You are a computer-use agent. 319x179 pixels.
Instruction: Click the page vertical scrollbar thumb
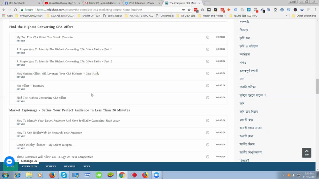click(317, 86)
